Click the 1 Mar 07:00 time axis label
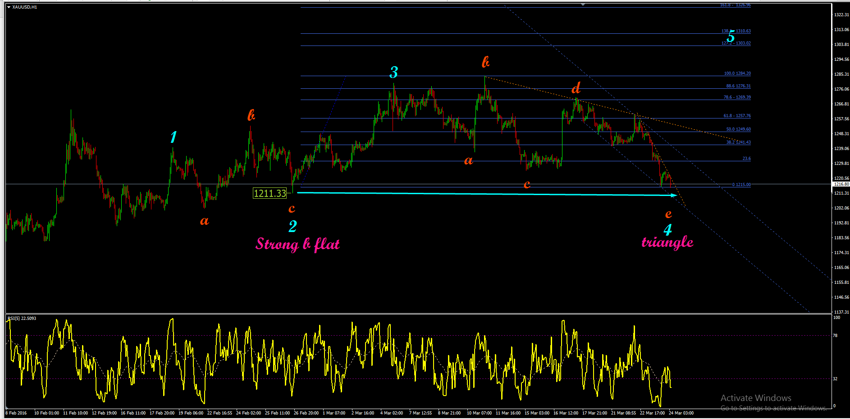 point(334,413)
